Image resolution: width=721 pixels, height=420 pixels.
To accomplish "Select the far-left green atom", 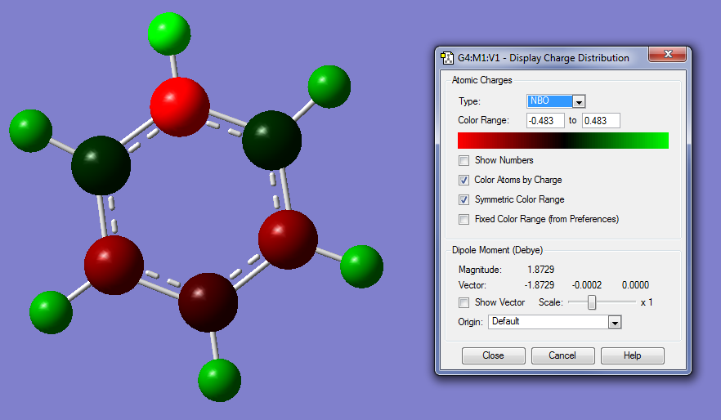I will (30, 131).
